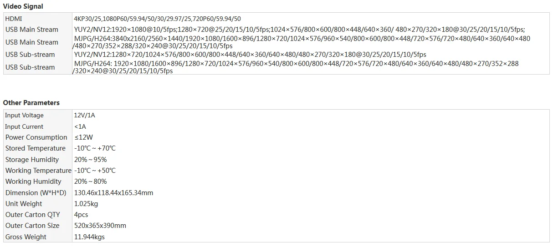Select the ≤12W power value

point(84,137)
